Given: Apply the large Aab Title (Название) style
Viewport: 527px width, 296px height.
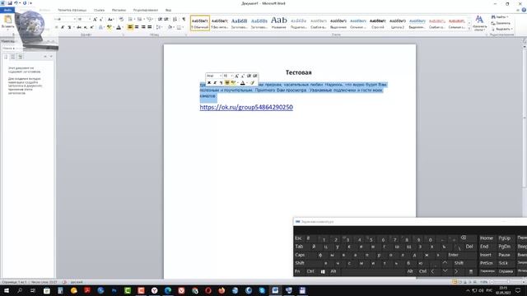Looking at the screenshot, I should (279, 23).
